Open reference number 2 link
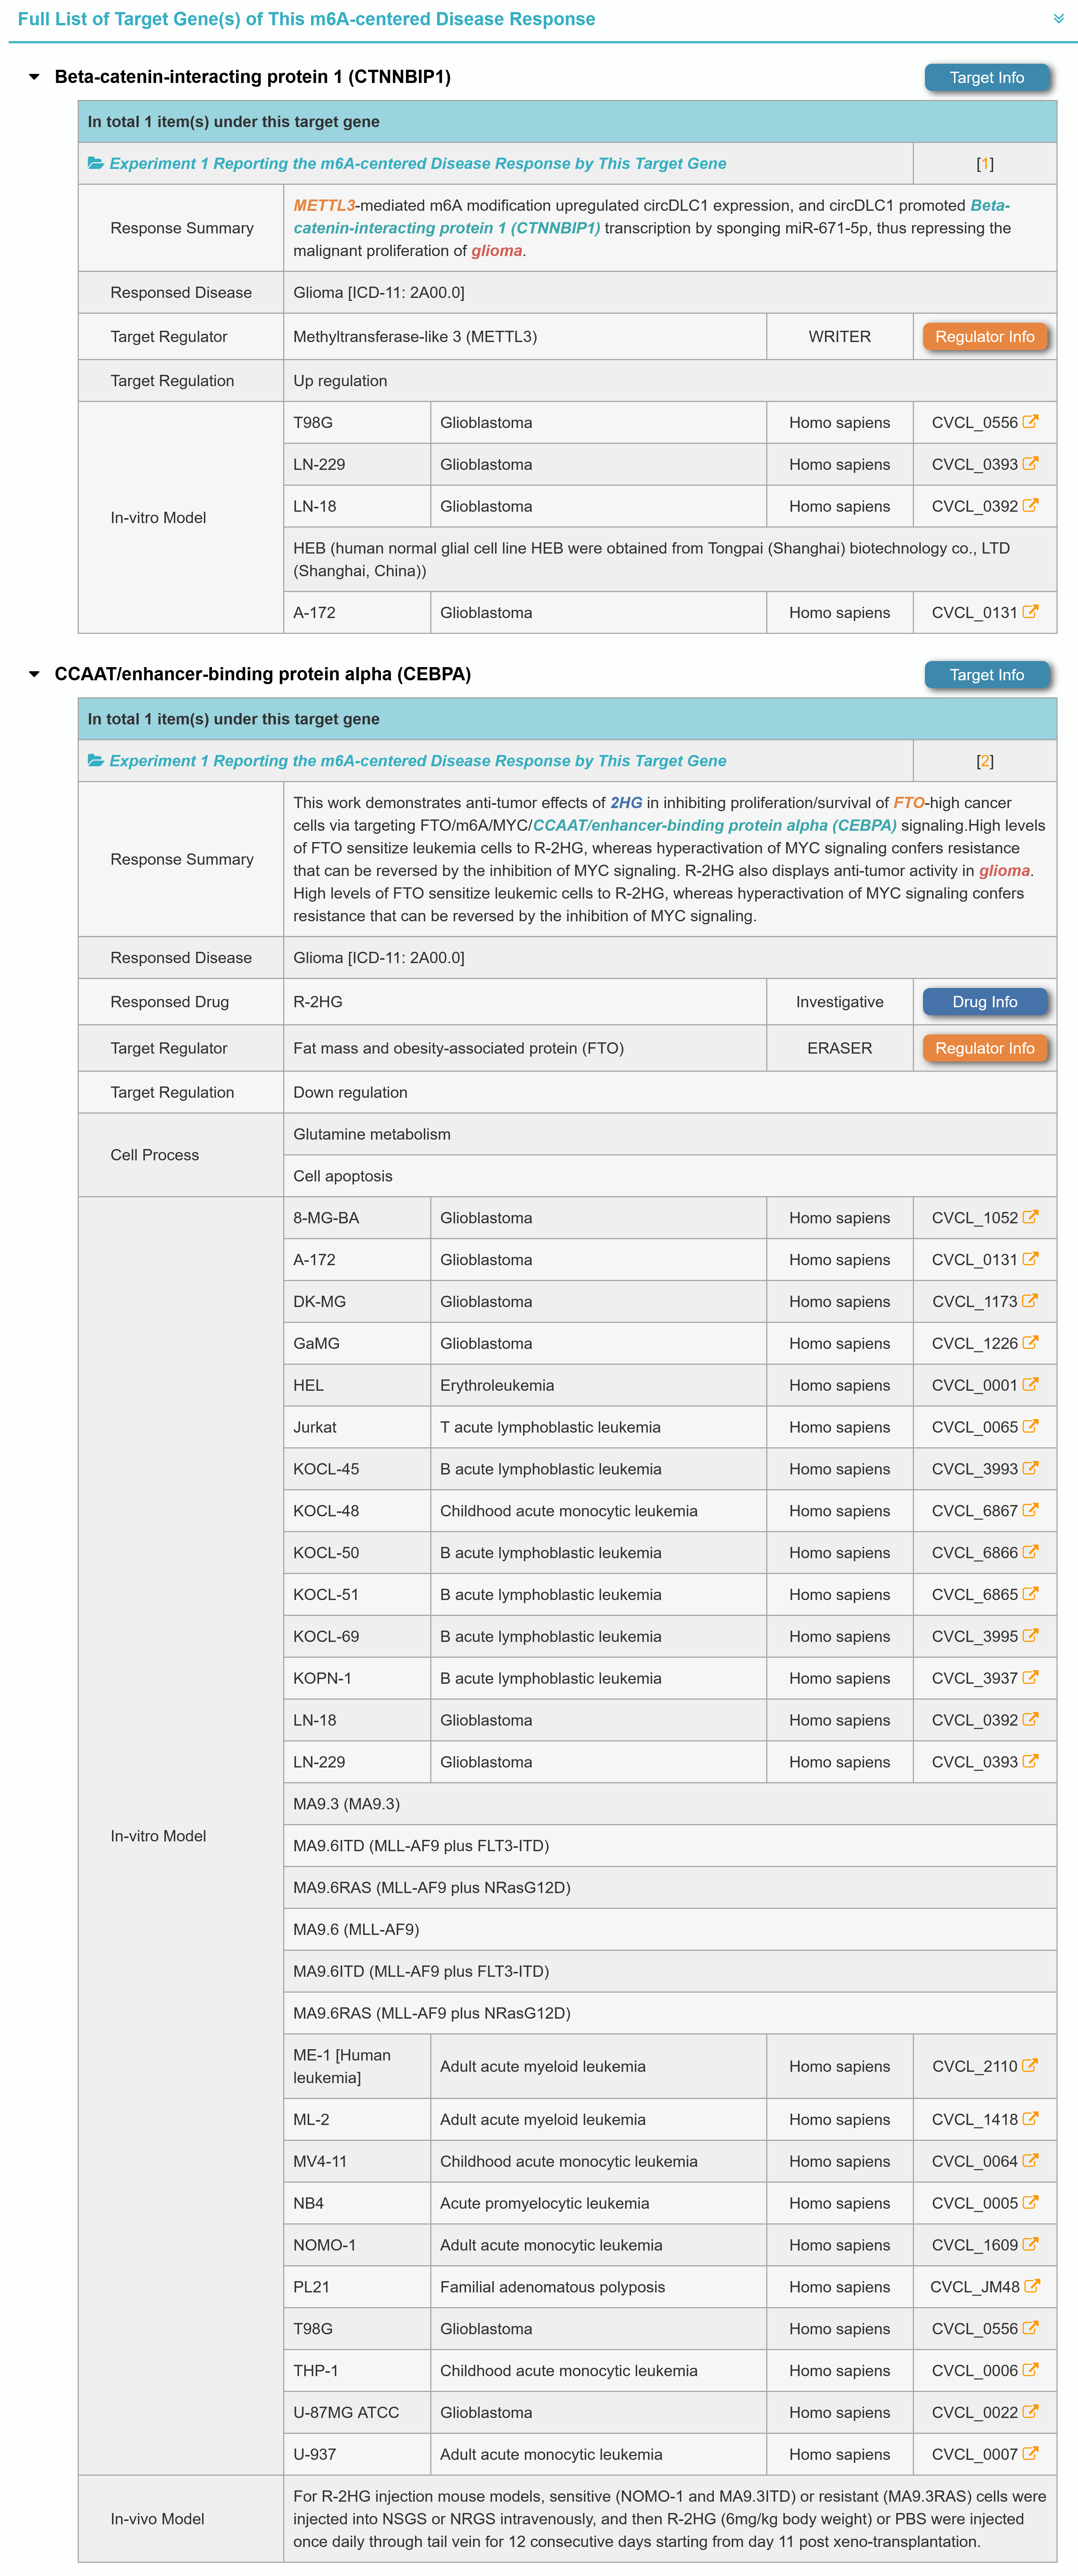This screenshot has width=1078, height=2576. coord(984,761)
